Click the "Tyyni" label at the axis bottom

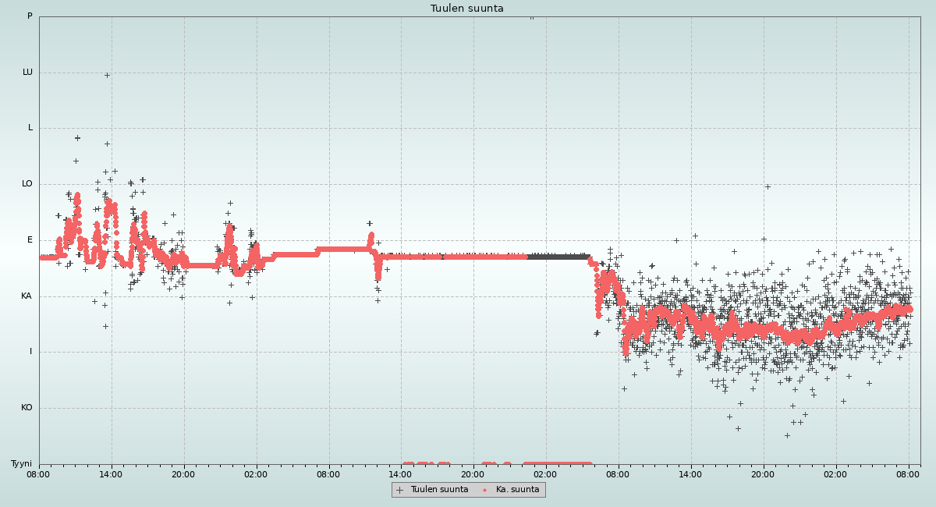tap(21, 464)
